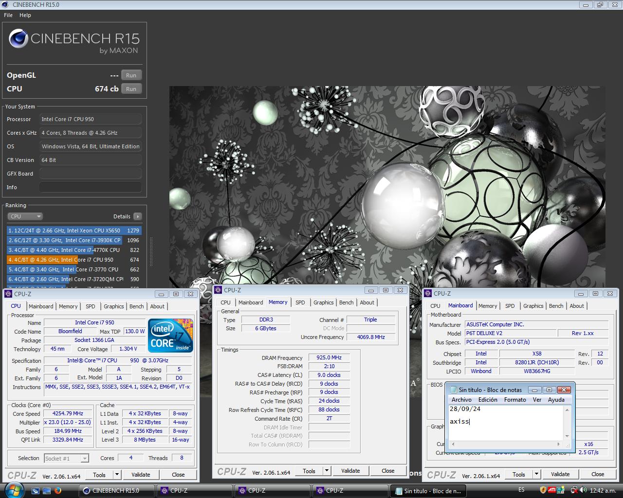This screenshot has height=498, width=623.
Task: Click the Cinebench window title icon
Action: pyautogui.click(x=6, y=4)
